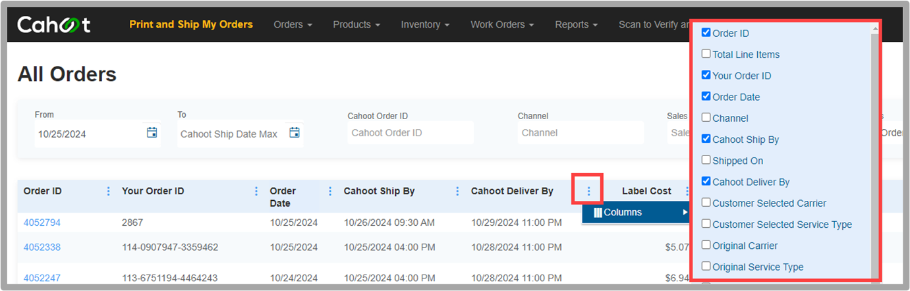
Task: Open order 4052338 link
Action: click(42, 248)
